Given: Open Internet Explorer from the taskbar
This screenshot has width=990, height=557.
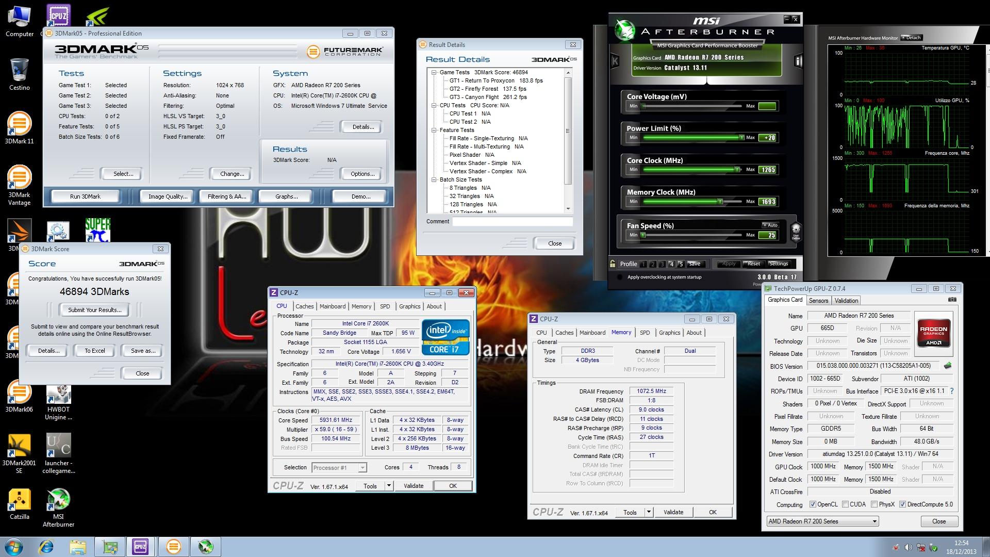Looking at the screenshot, I should (x=46, y=546).
